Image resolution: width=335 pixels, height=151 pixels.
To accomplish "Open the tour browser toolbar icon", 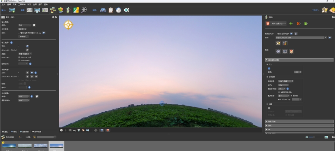I will coord(53,10).
